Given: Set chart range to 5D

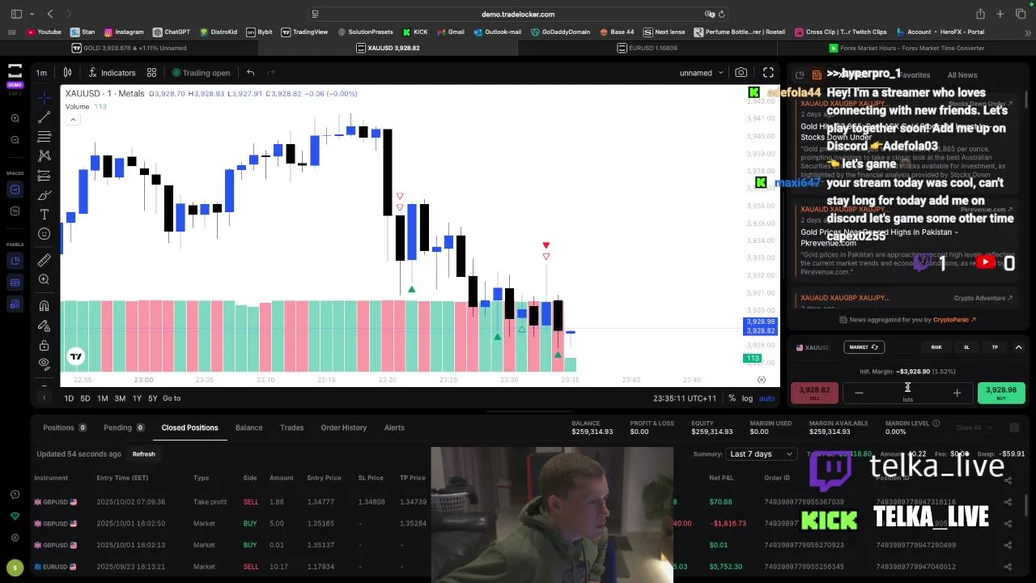Looking at the screenshot, I should (85, 398).
